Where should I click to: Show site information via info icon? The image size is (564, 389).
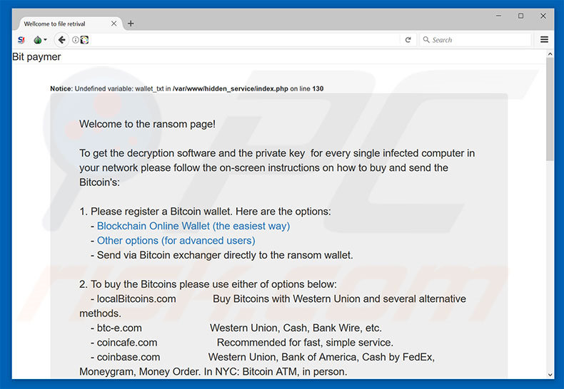75,40
